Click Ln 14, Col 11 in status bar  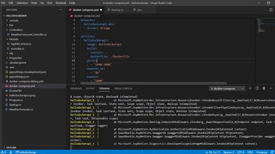point(213,152)
